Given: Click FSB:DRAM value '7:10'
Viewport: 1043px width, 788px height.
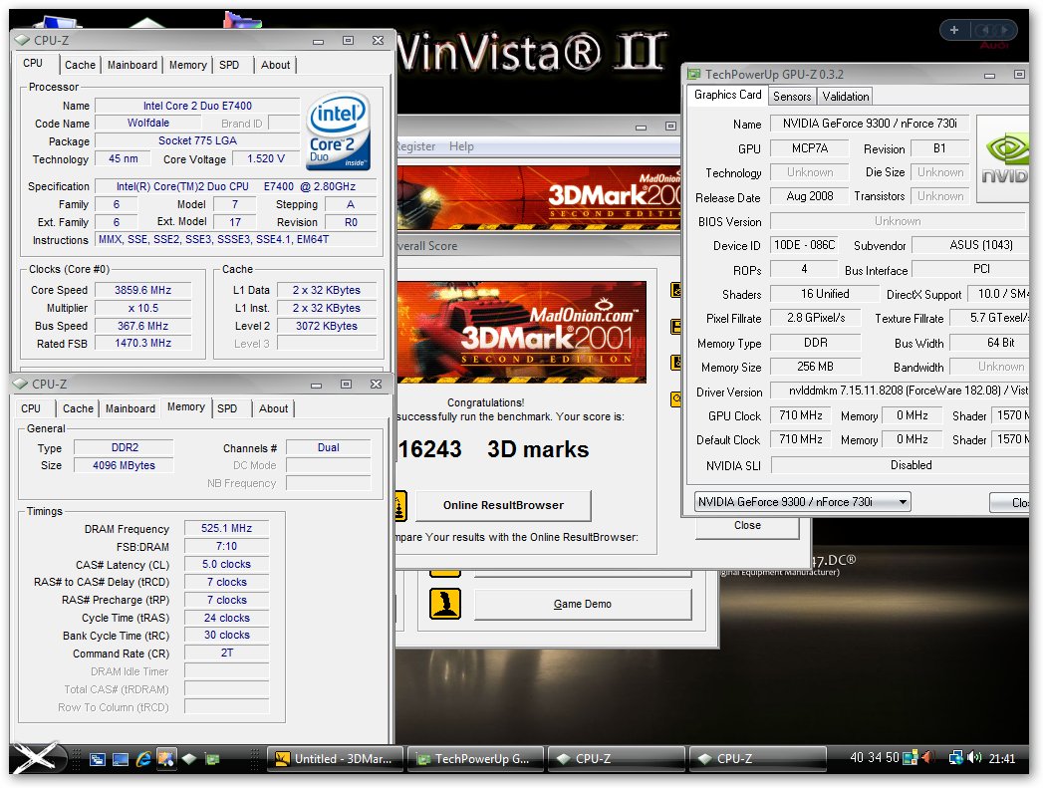Looking at the screenshot, I should point(227,546).
